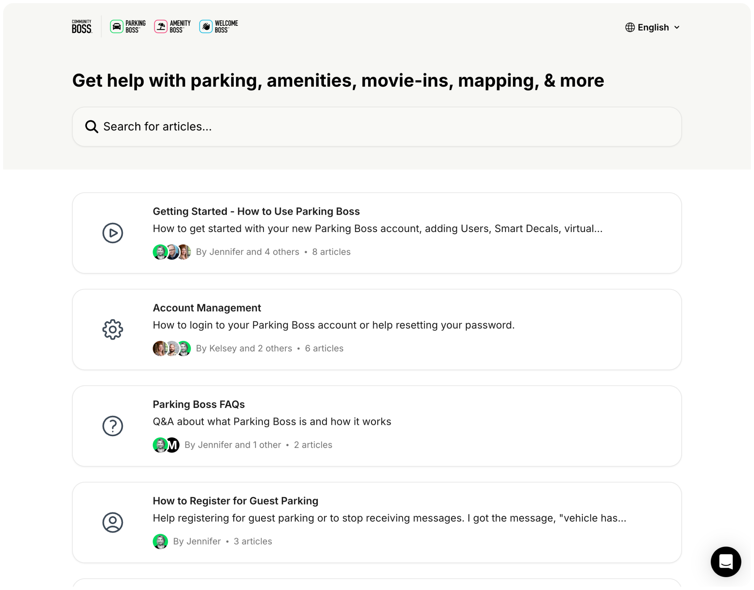This screenshot has height=590, width=754.
Task: Open the chat messenger bubble
Action: [725, 561]
